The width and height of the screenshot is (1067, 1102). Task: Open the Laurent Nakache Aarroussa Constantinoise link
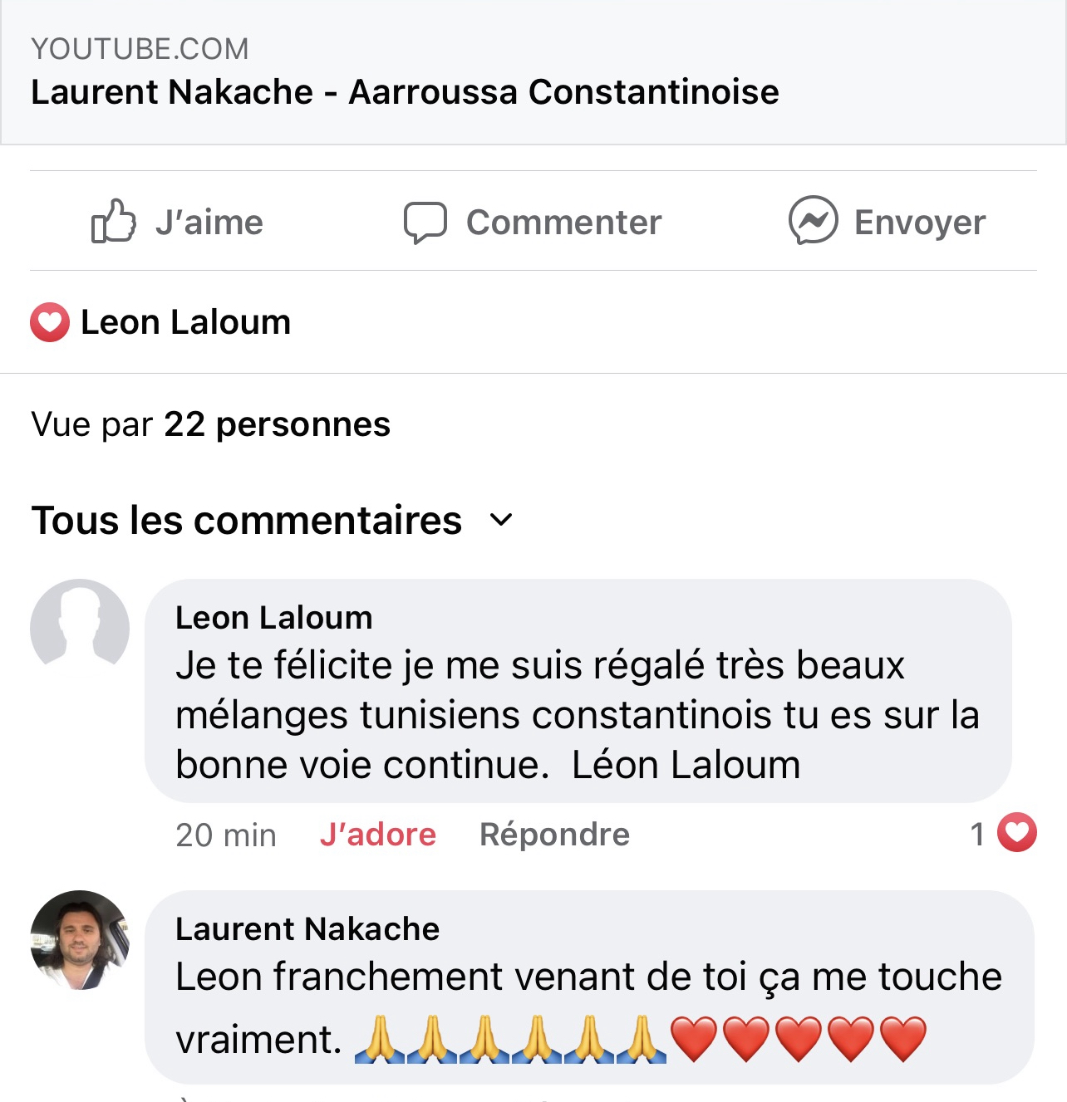click(405, 91)
